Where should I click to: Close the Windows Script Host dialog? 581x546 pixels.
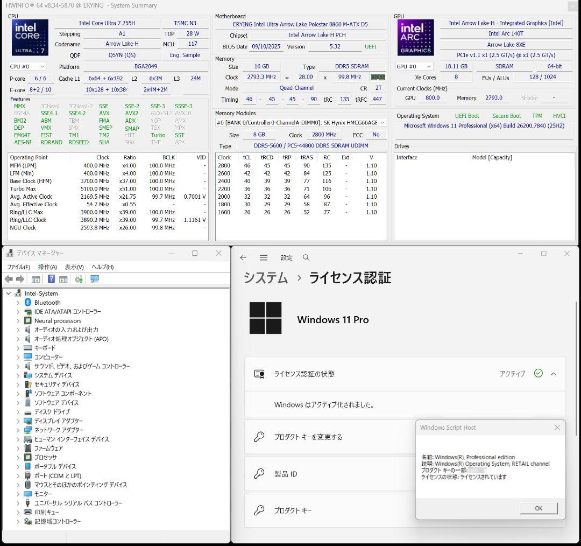coord(557,428)
